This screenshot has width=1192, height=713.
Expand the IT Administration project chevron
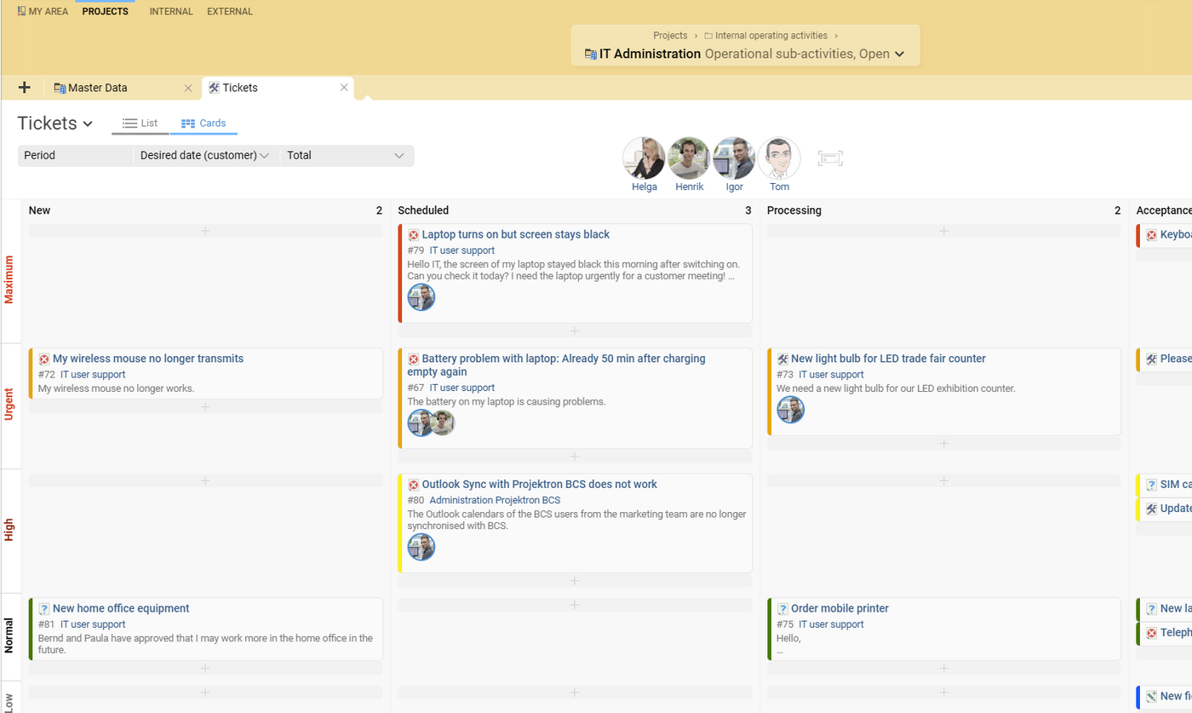coord(898,55)
